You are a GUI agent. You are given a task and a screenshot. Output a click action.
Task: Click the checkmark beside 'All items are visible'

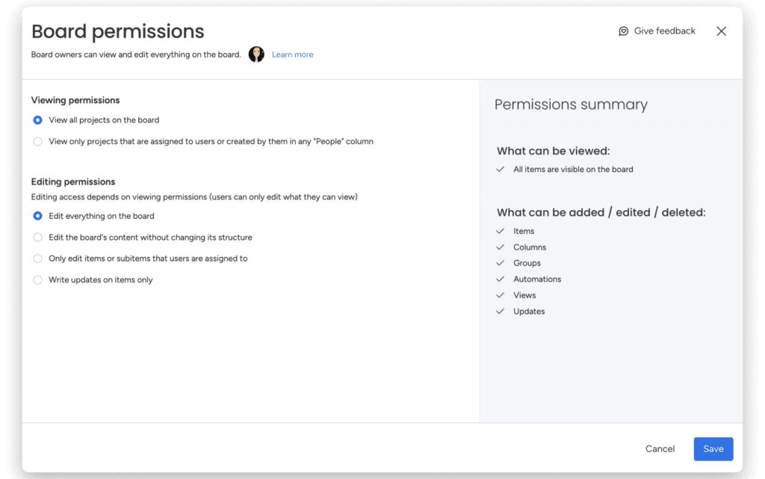pos(501,170)
